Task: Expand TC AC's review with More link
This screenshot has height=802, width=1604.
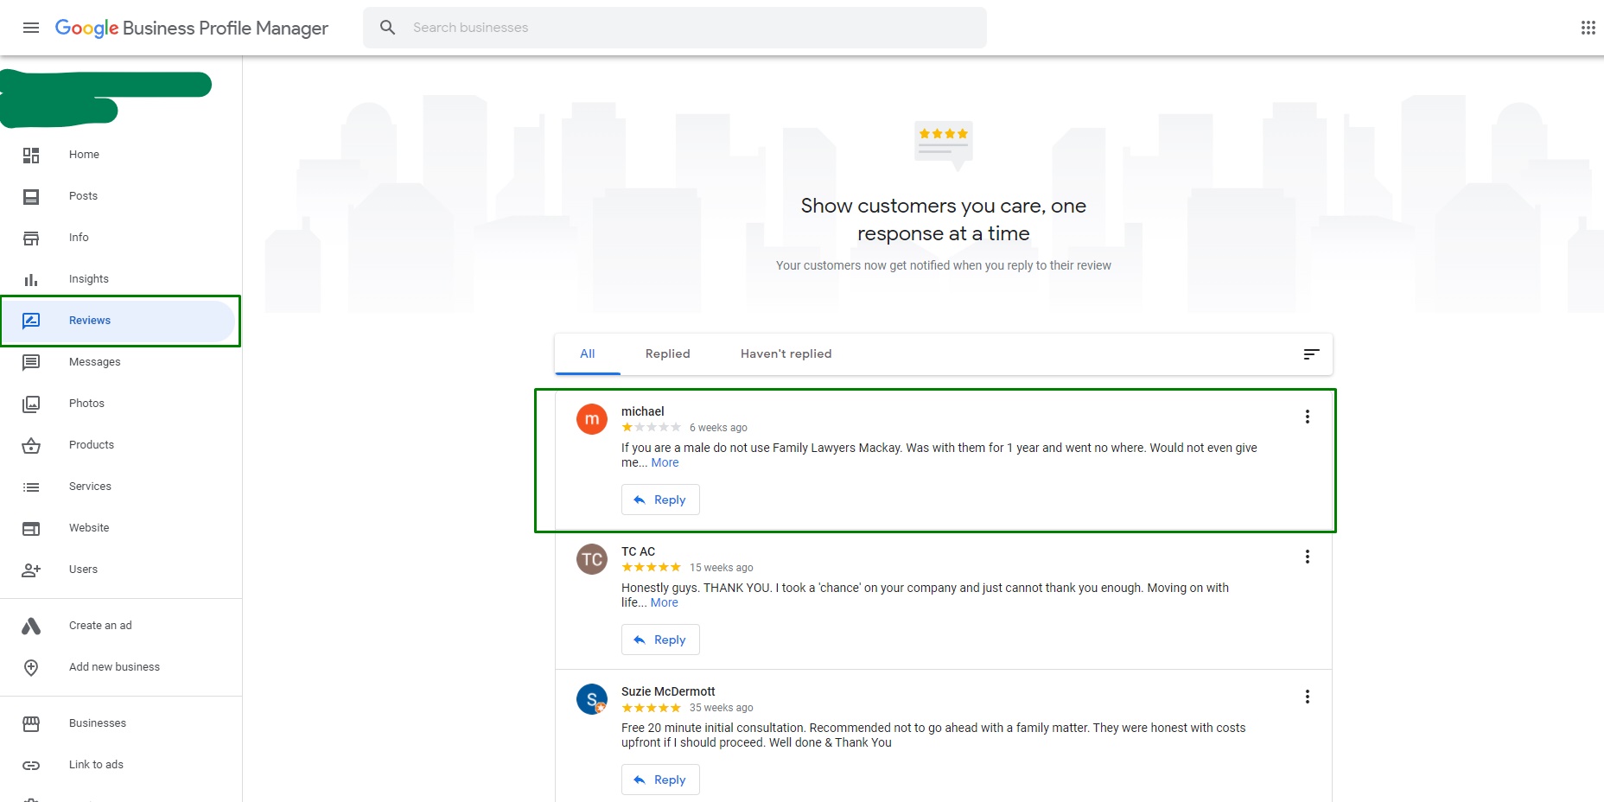Action: pyautogui.click(x=664, y=602)
